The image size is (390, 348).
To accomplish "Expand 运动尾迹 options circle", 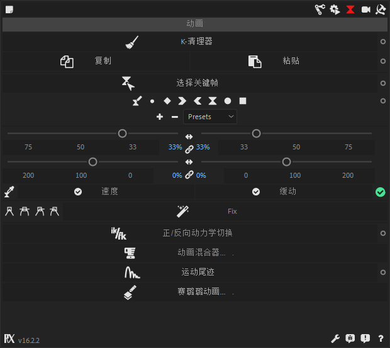I will [382, 272].
